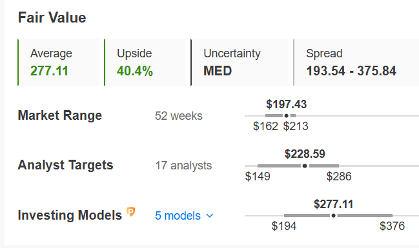
Task: Click the chevron next to 5 models
Action: 210,216
